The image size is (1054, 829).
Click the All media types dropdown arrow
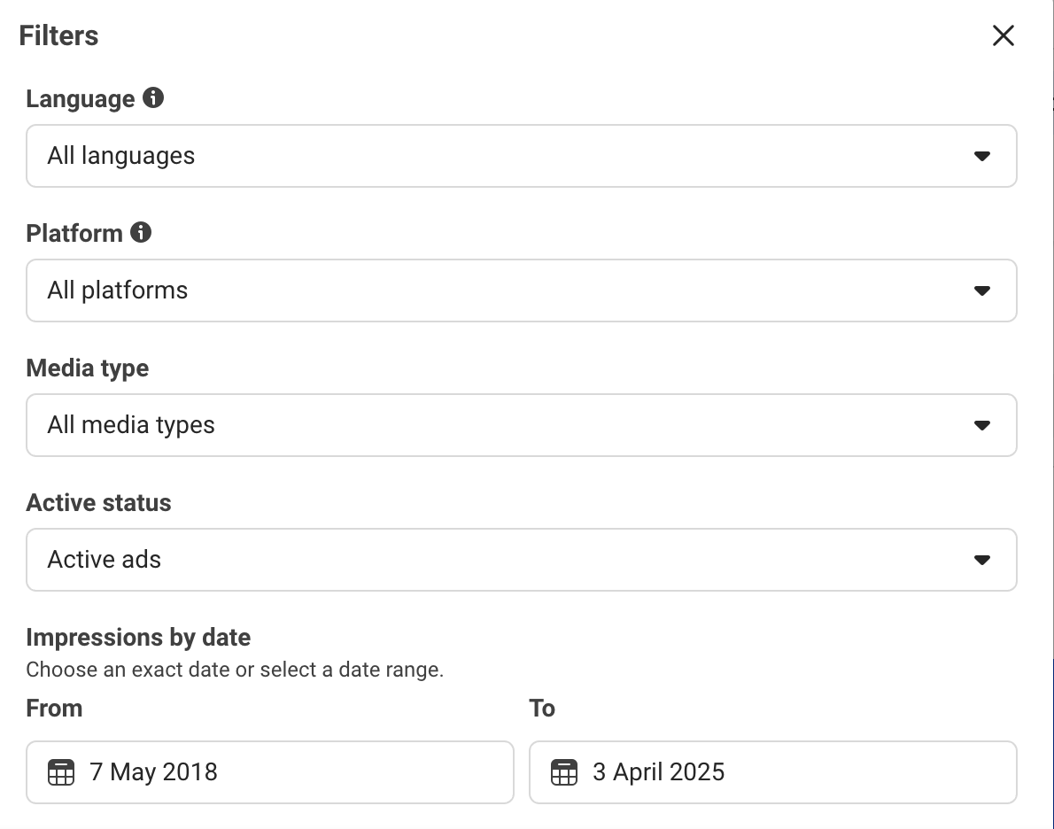pyautogui.click(x=981, y=425)
